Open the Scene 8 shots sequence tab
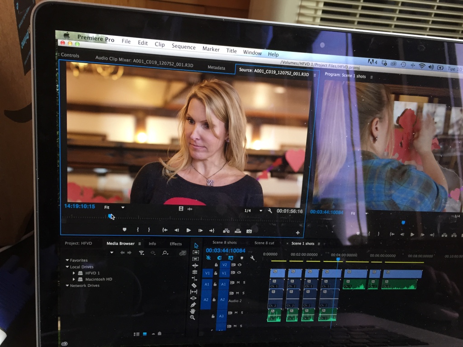Screen dimensions: 463x347 [x=225, y=243]
